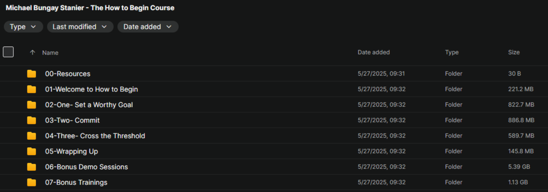Click the 07-Bonus Trainings folder icon
The image size is (548, 192).
coord(32,182)
